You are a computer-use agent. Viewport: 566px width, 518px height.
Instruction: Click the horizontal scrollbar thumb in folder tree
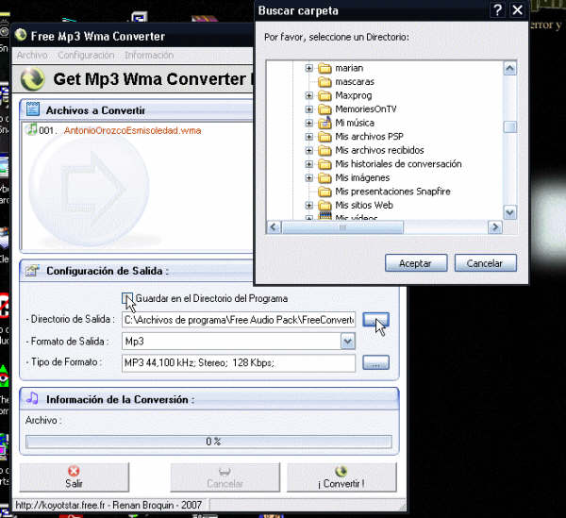[x=342, y=227]
